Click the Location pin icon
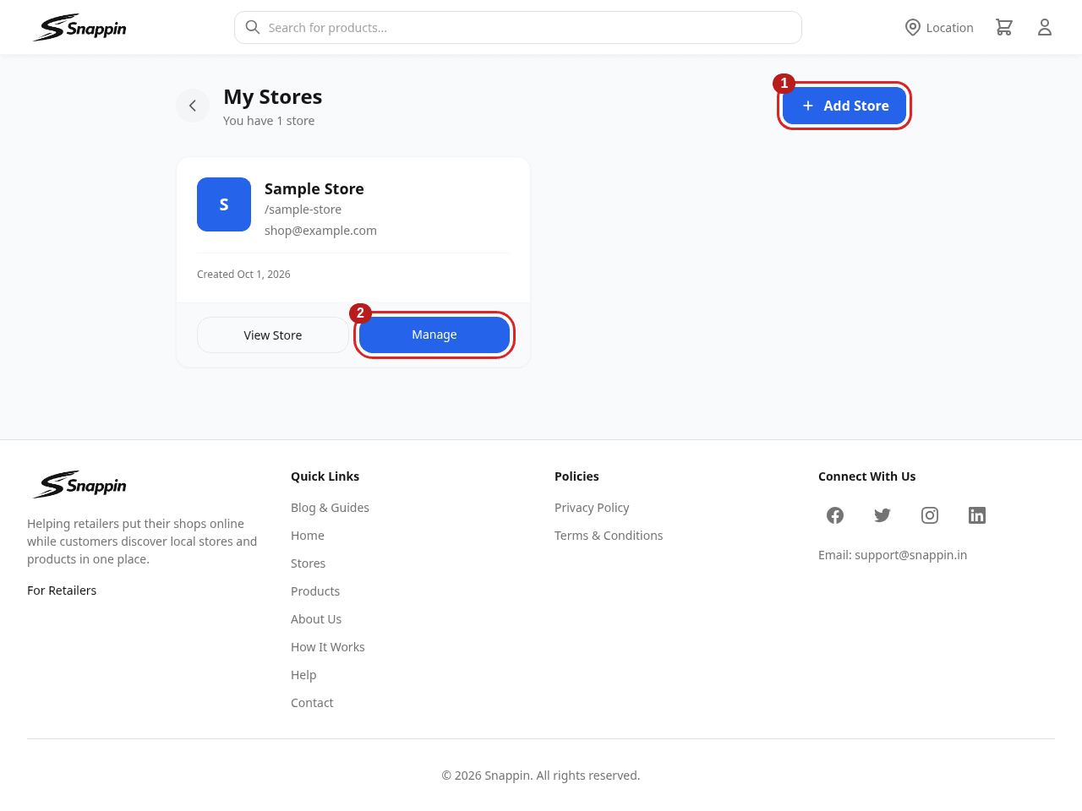 [x=912, y=27]
